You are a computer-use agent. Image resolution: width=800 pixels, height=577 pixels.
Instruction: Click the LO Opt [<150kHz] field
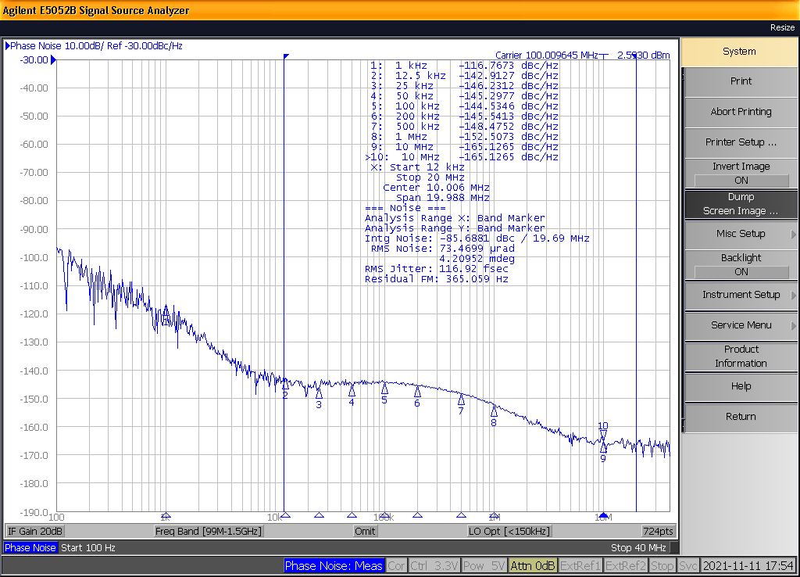point(509,532)
